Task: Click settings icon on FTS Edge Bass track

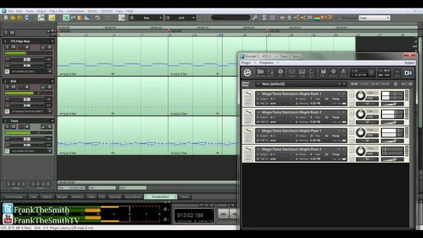Action: tap(50, 47)
